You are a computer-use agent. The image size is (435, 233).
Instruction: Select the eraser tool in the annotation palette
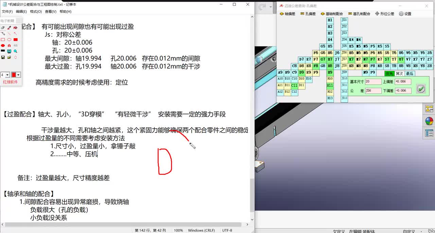(x=3, y=28)
